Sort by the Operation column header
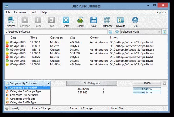Screen dimensions: 174x117 [x=57, y=38]
